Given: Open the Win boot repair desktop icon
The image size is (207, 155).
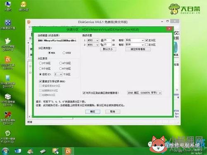Looking at the screenshot, I should (x=8, y=100).
